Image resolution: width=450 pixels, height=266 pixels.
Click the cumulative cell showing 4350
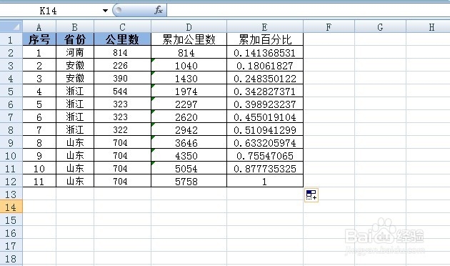point(189,155)
